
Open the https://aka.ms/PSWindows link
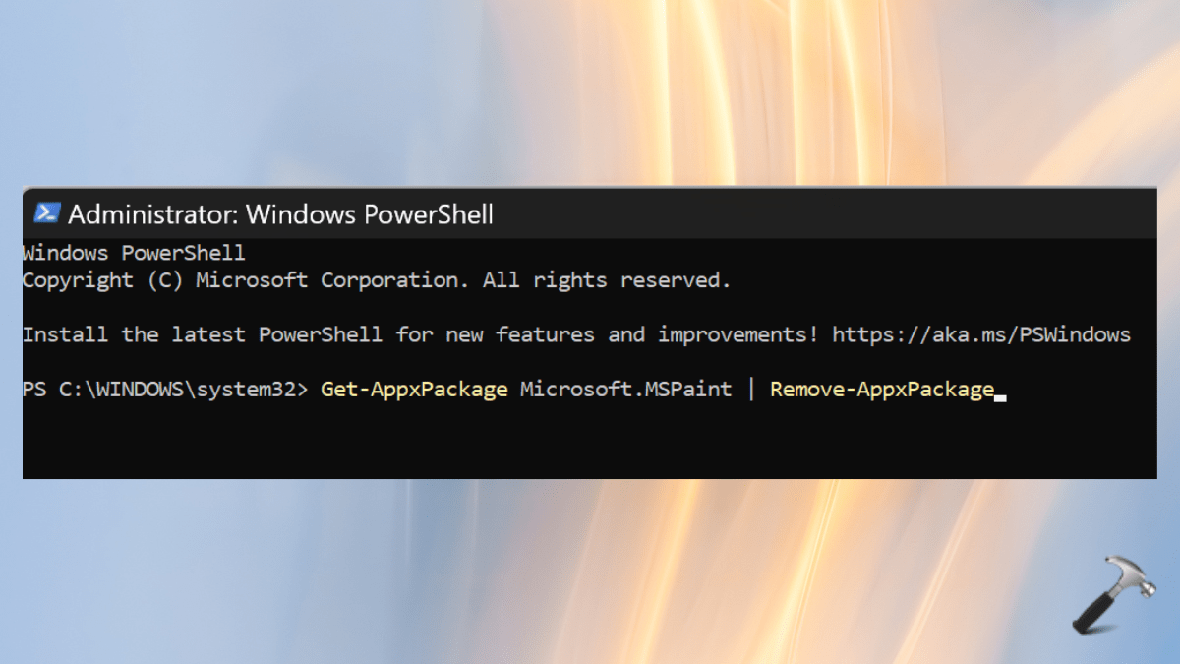980,334
